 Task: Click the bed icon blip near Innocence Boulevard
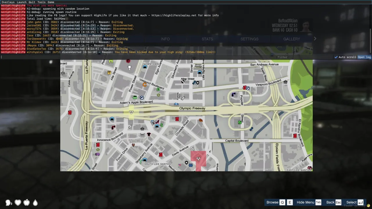(x=142, y=134)
